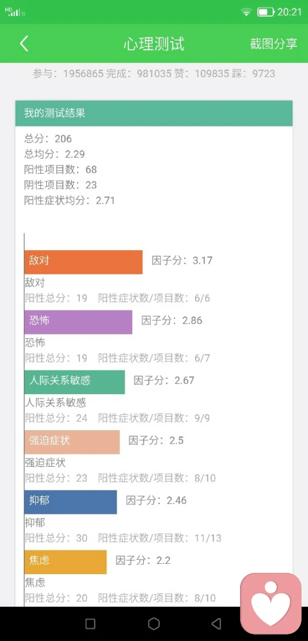
Task: Select the green 人际关系敏感 bar
Action: [x=74, y=383]
